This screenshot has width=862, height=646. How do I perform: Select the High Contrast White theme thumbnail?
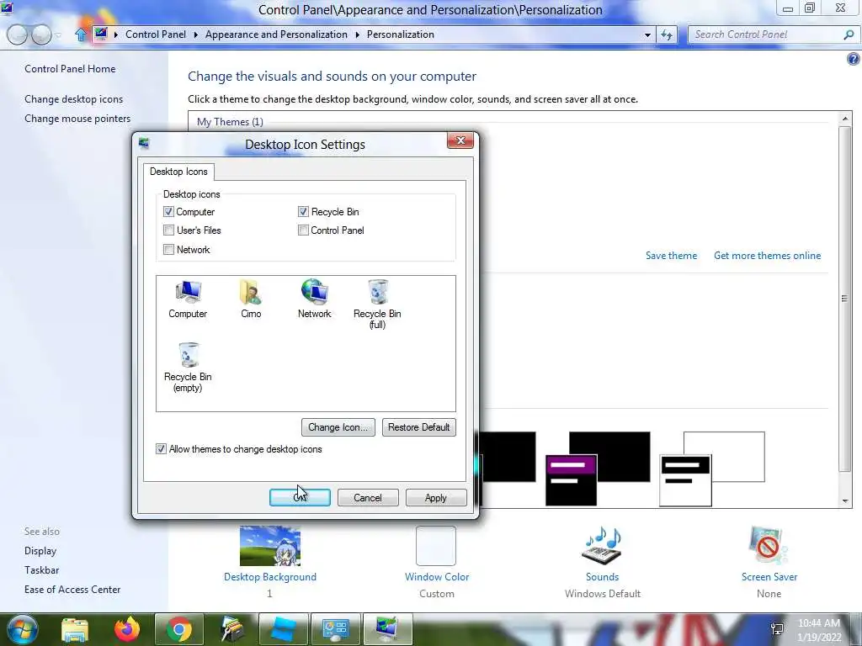tap(712, 469)
